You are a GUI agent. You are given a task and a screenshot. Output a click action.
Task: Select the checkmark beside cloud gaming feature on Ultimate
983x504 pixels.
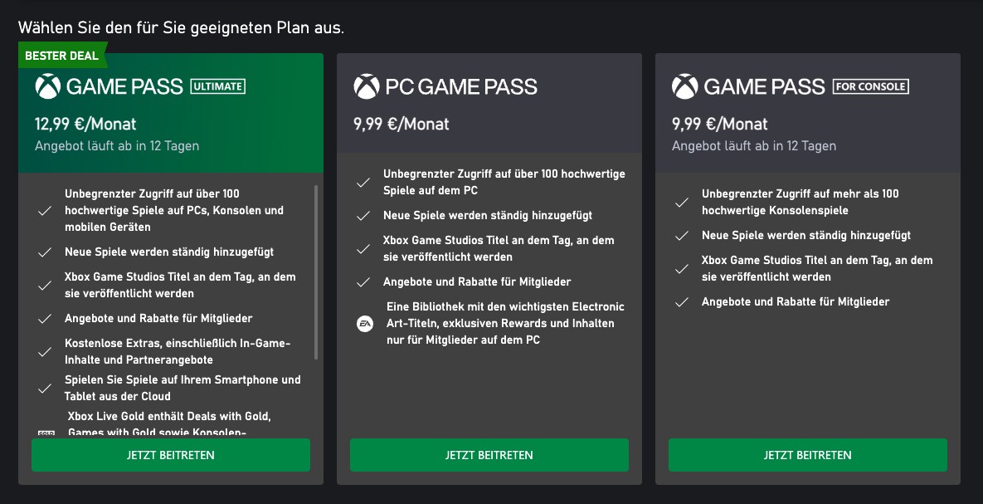click(46, 388)
